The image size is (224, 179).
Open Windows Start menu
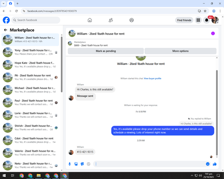[x=4, y=175]
